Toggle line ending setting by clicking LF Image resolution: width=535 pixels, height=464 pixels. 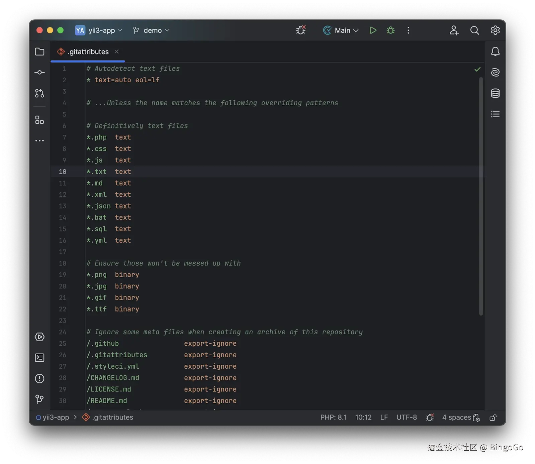tap(384, 417)
